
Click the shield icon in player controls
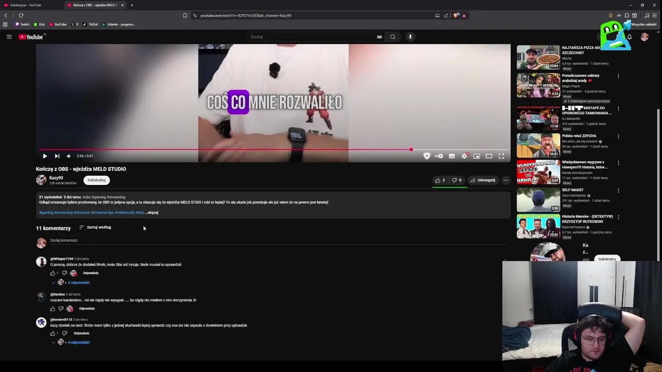(427, 156)
